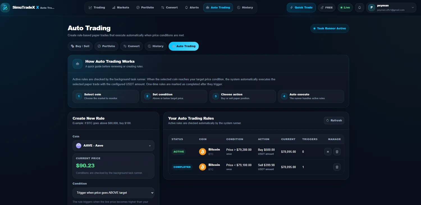Click the peyman.elfc1@gmail.com email text
The height and width of the screenshot is (205, 421).
coord(391,10)
